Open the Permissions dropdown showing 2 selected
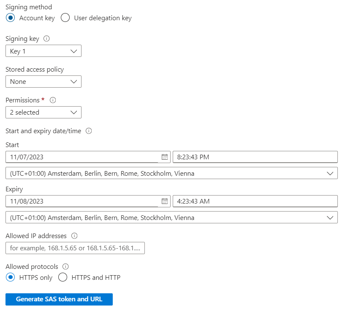Screen dimensions: 345x311 [43, 112]
